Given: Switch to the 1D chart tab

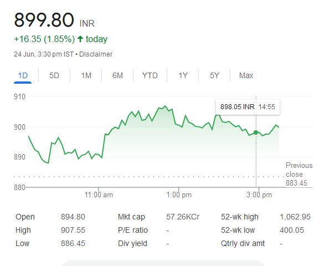Looking at the screenshot, I should [23, 75].
